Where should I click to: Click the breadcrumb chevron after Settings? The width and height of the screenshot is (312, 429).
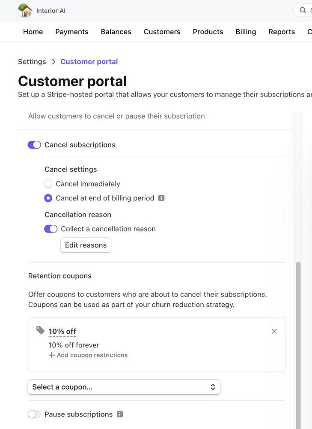click(x=53, y=62)
